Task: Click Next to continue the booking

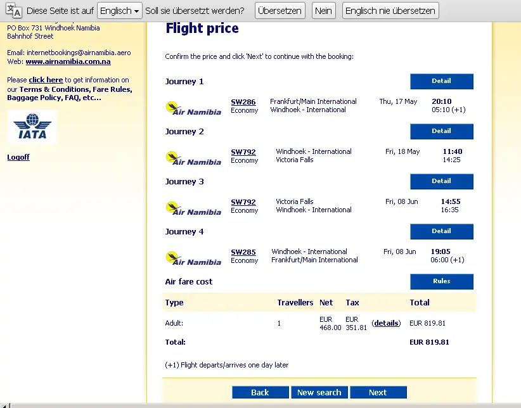Action: point(378,392)
